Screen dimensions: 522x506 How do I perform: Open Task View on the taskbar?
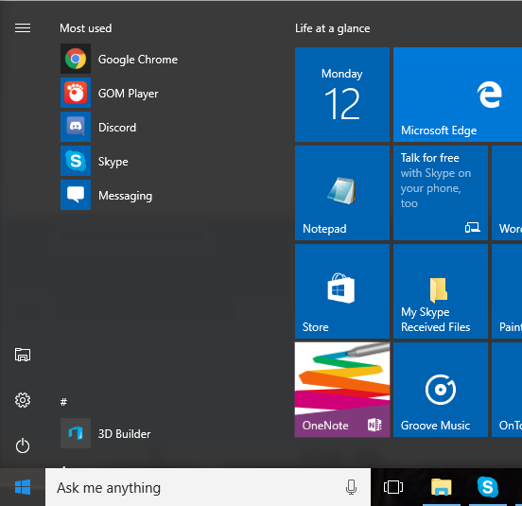click(x=393, y=487)
